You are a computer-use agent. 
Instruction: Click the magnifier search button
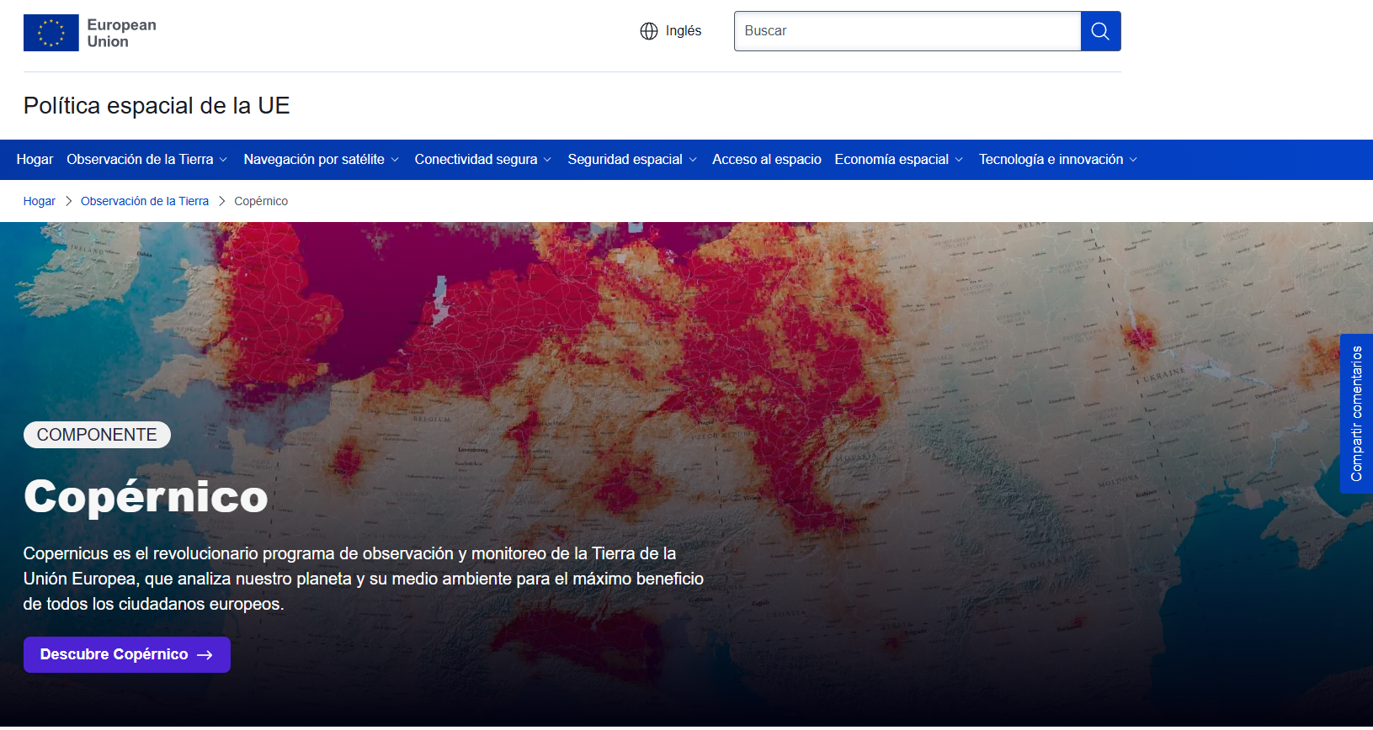coord(1100,31)
